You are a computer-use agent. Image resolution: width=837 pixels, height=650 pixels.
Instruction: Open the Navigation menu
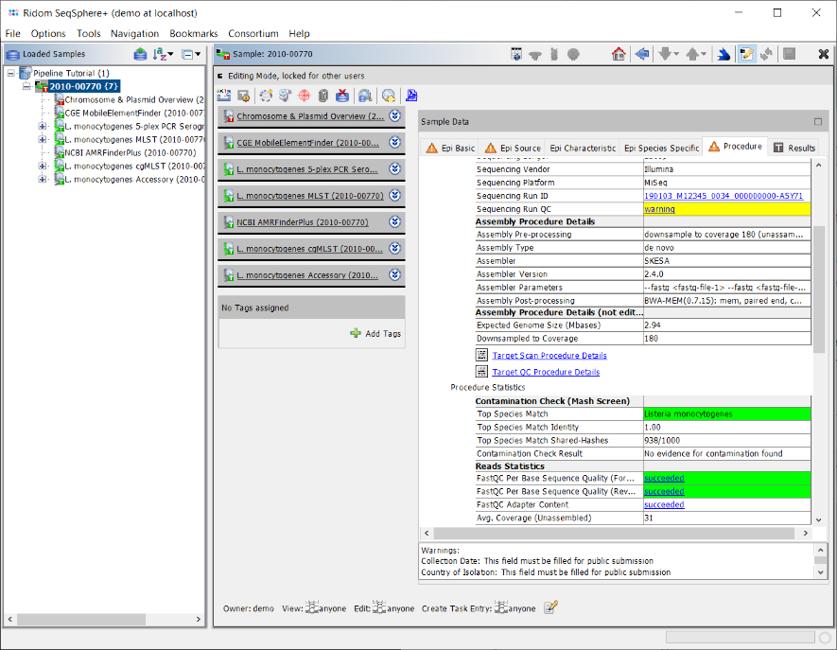tap(134, 34)
